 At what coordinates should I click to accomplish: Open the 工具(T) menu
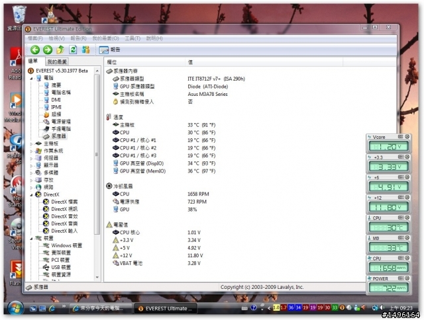(132, 38)
